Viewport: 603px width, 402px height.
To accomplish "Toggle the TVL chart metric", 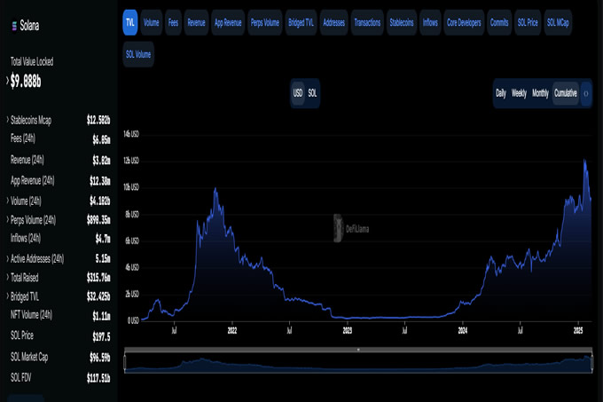I will 130,21.
